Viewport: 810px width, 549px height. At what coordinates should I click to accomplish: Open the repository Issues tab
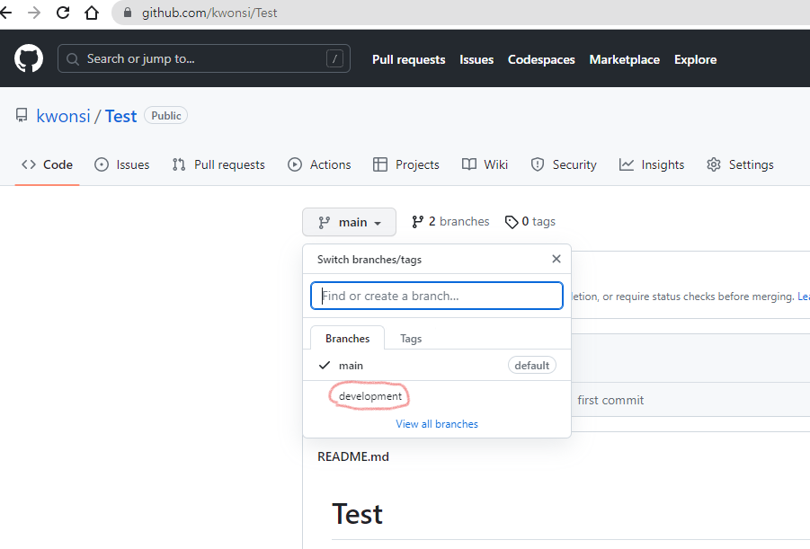click(122, 164)
